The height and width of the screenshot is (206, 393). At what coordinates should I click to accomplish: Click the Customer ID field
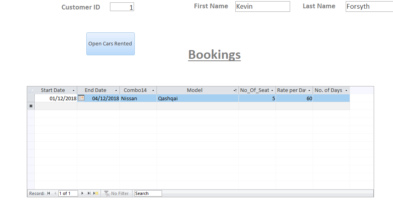pos(122,7)
